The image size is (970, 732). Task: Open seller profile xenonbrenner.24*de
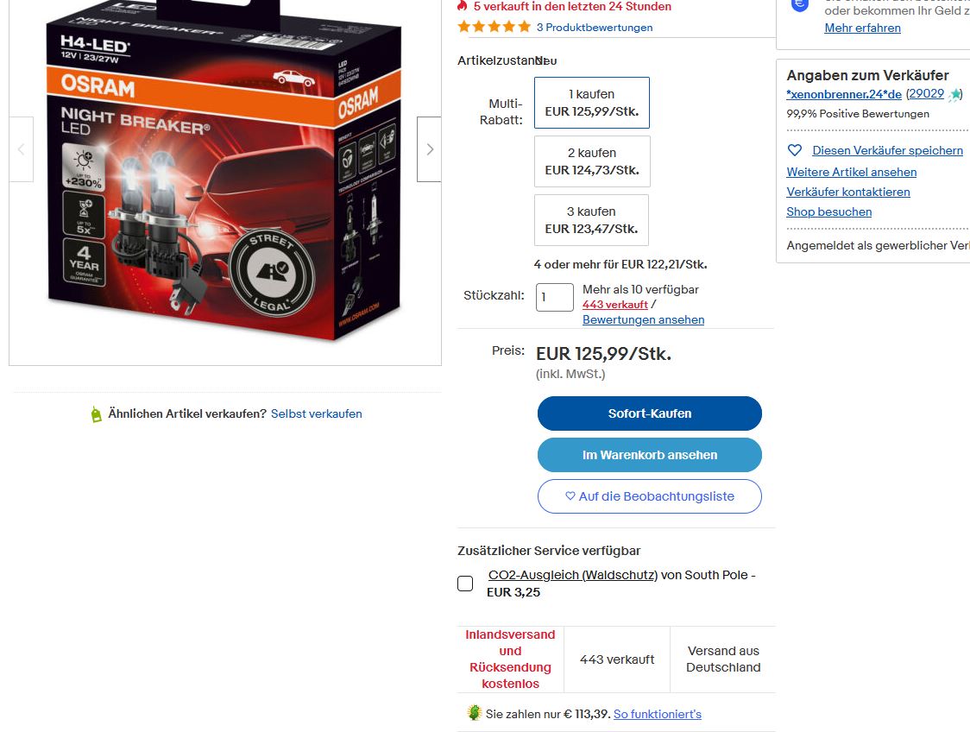pos(844,95)
